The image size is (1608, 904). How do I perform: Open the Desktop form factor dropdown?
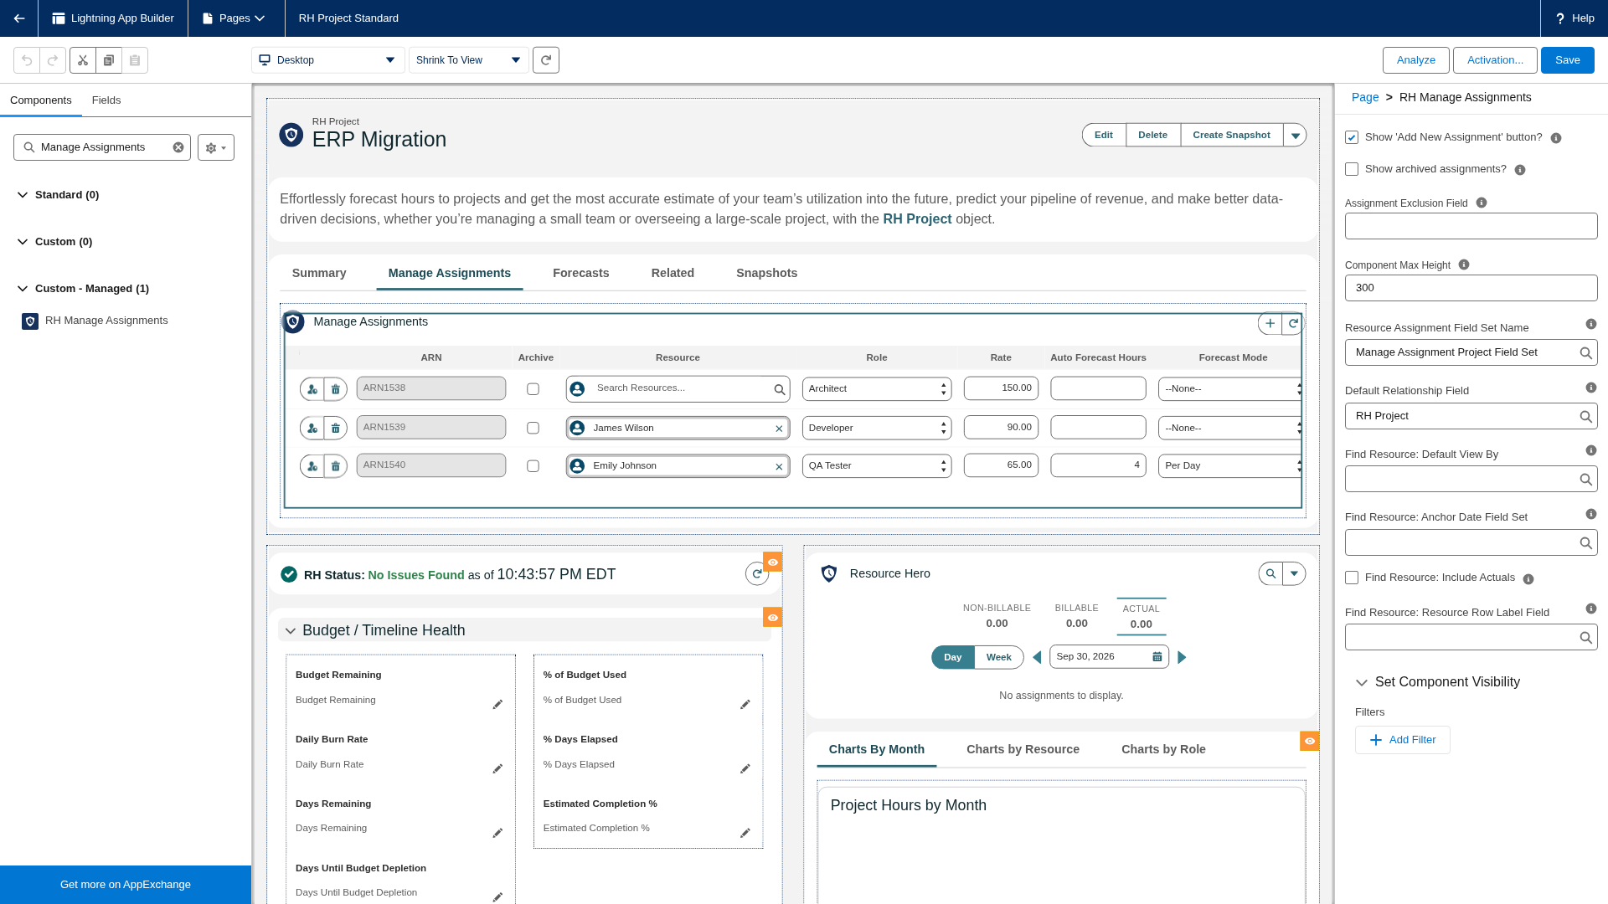(328, 60)
